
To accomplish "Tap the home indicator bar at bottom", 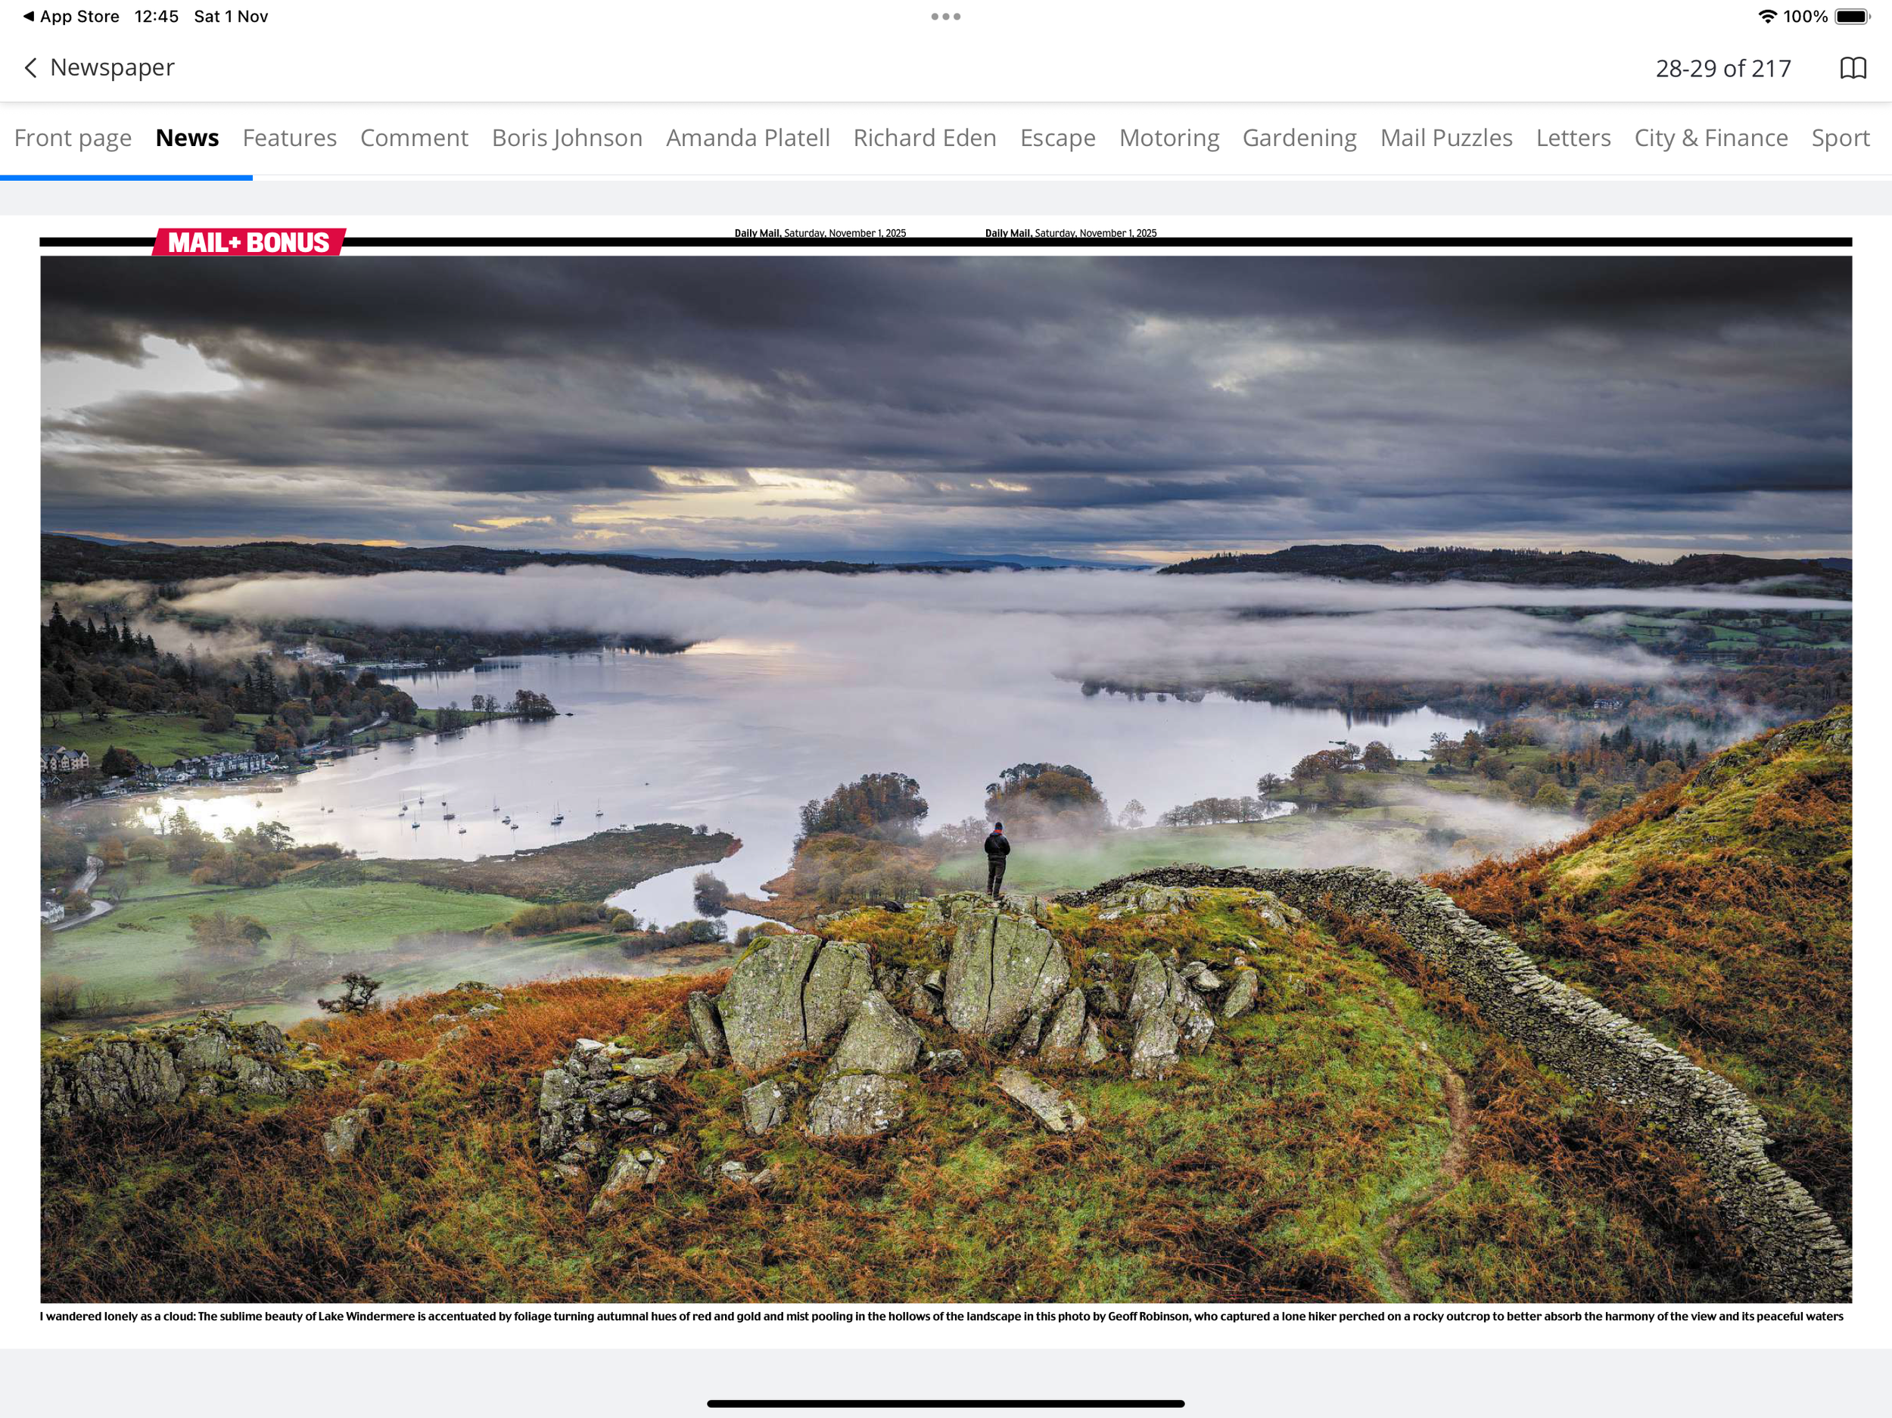I will click(945, 1404).
